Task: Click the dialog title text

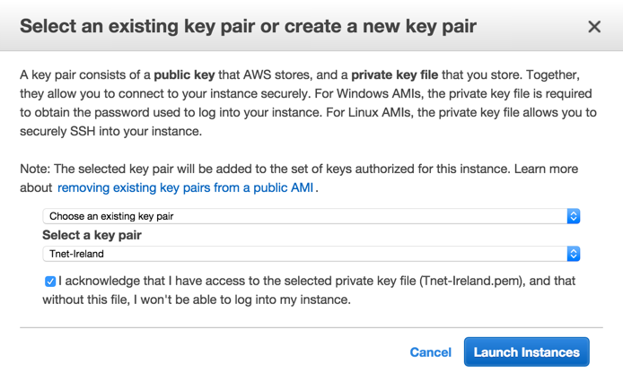Action: [248, 27]
